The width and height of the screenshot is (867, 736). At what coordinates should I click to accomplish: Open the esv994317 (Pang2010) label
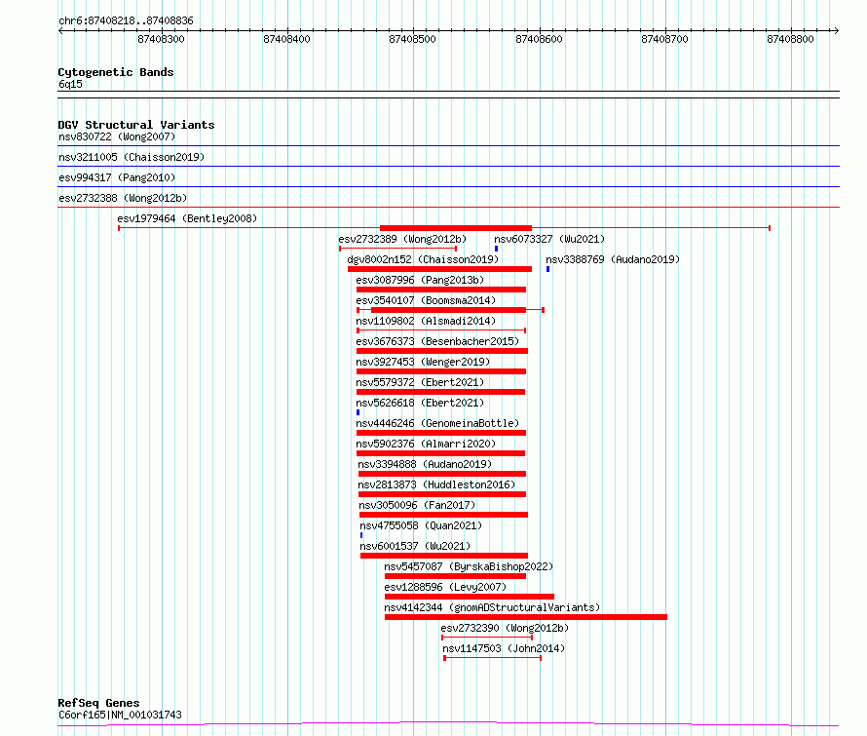coord(117,177)
